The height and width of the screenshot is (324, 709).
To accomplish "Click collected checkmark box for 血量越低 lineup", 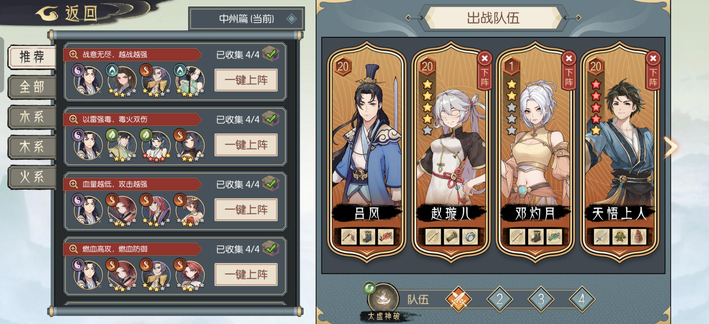I will click(x=271, y=184).
